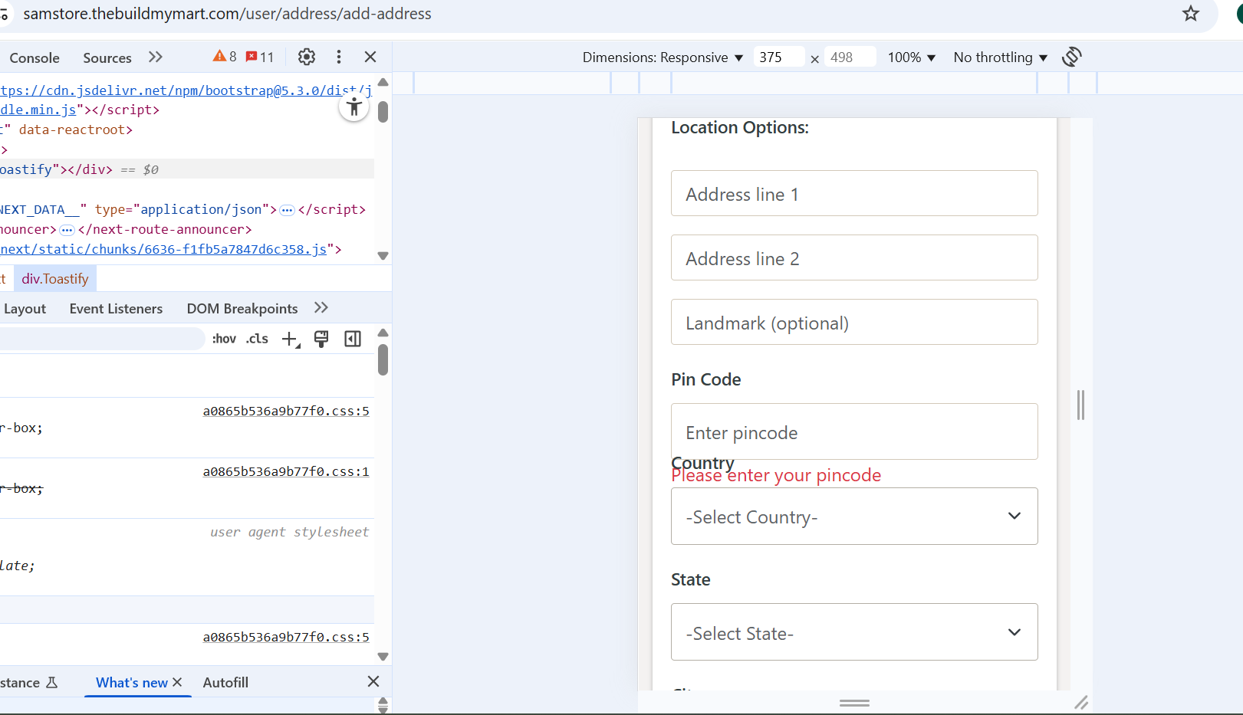1243x715 pixels.
Task: Open DevTools more options menu
Action: [339, 57]
